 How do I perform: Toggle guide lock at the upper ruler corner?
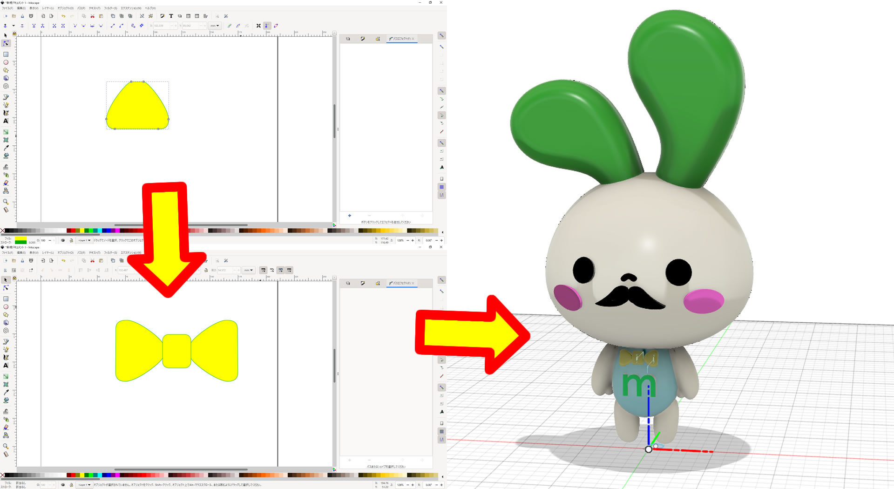pyautogui.click(x=14, y=34)
